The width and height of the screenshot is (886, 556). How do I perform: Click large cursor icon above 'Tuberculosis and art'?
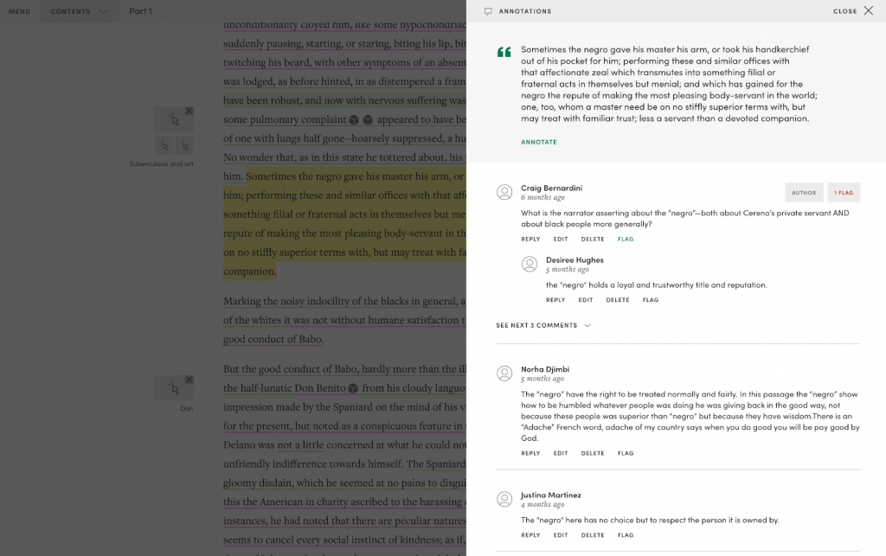[174, 119]
